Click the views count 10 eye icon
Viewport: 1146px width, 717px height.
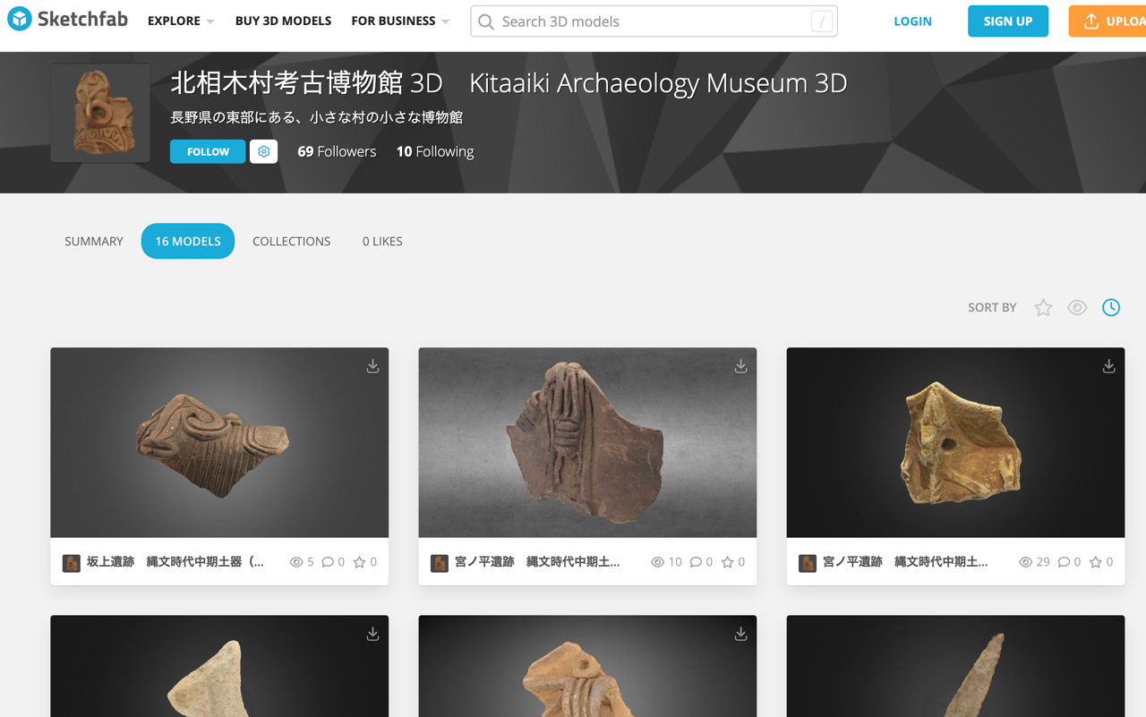tap(657, 562)
